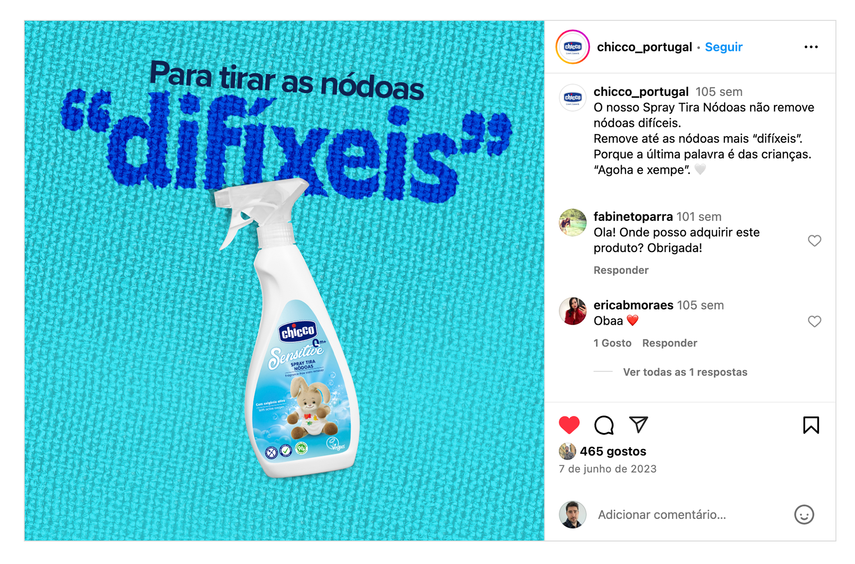Screen dimensions: 855x564
Task: Open ericabmoraes's profile avatar
Action: pos(573,311)
